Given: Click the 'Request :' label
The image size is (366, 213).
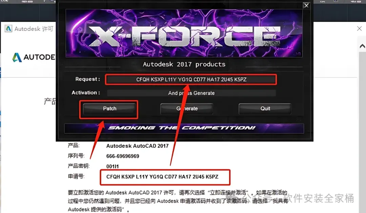Looking at the screenshot, I should [x=87, y=79].
